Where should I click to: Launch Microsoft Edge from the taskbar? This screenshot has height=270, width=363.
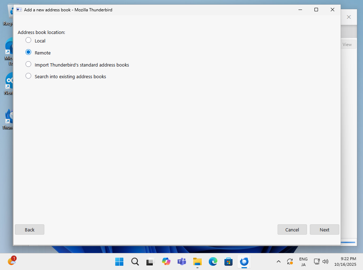[x=213, y=262]
